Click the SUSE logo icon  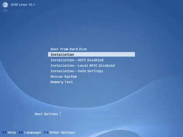5,5
